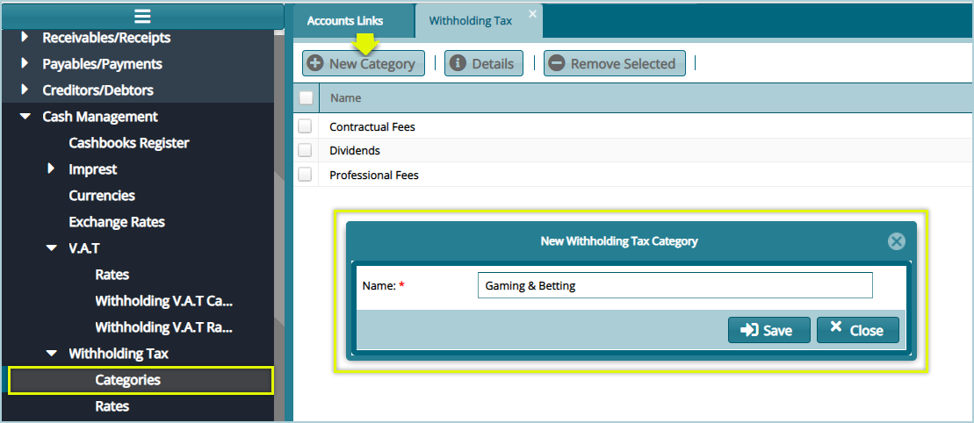Close the Withholding Tax tab
The width and height of the screenshot is (974, 423).
[x=532, y=14]
